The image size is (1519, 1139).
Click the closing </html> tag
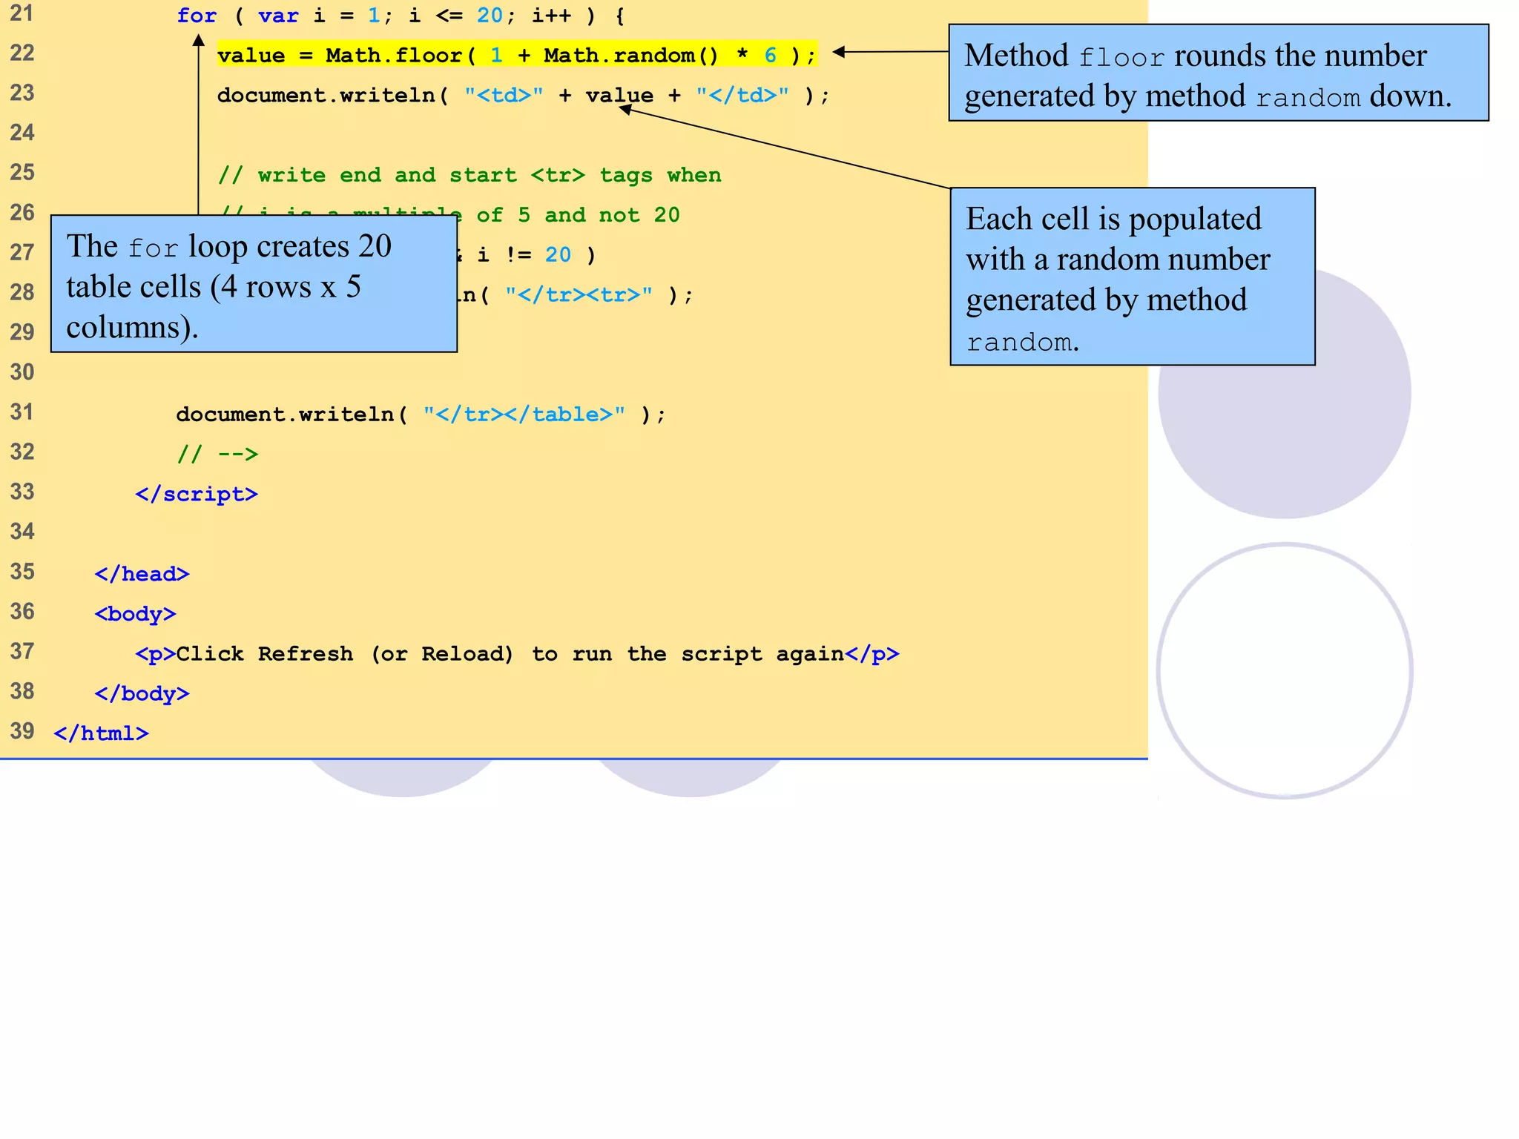pyautogui.click(x=102, y=733)
